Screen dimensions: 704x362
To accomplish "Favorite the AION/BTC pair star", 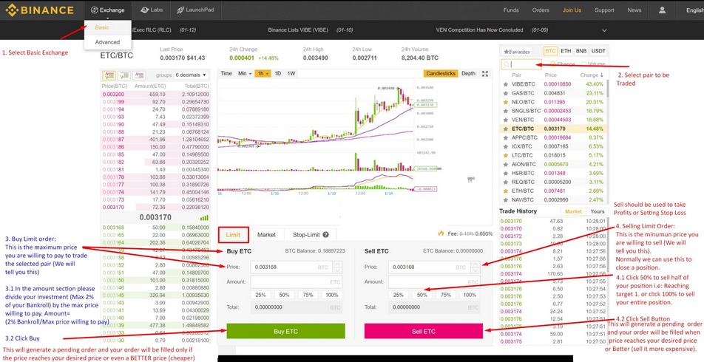I will (506, 164).
